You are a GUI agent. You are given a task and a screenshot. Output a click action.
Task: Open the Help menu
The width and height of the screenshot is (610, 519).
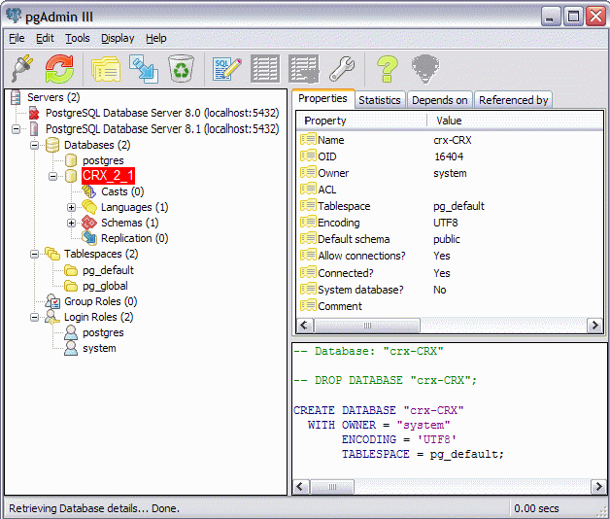coord(156,38)
